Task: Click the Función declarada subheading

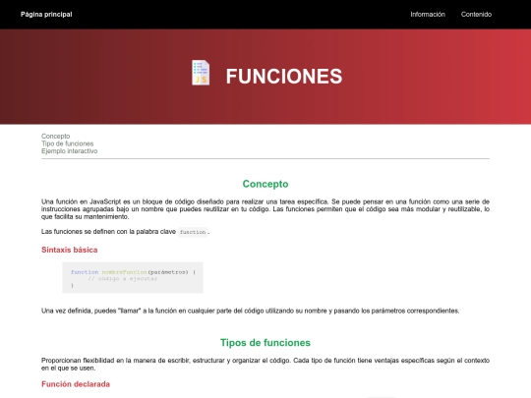Action: [76, 384]
